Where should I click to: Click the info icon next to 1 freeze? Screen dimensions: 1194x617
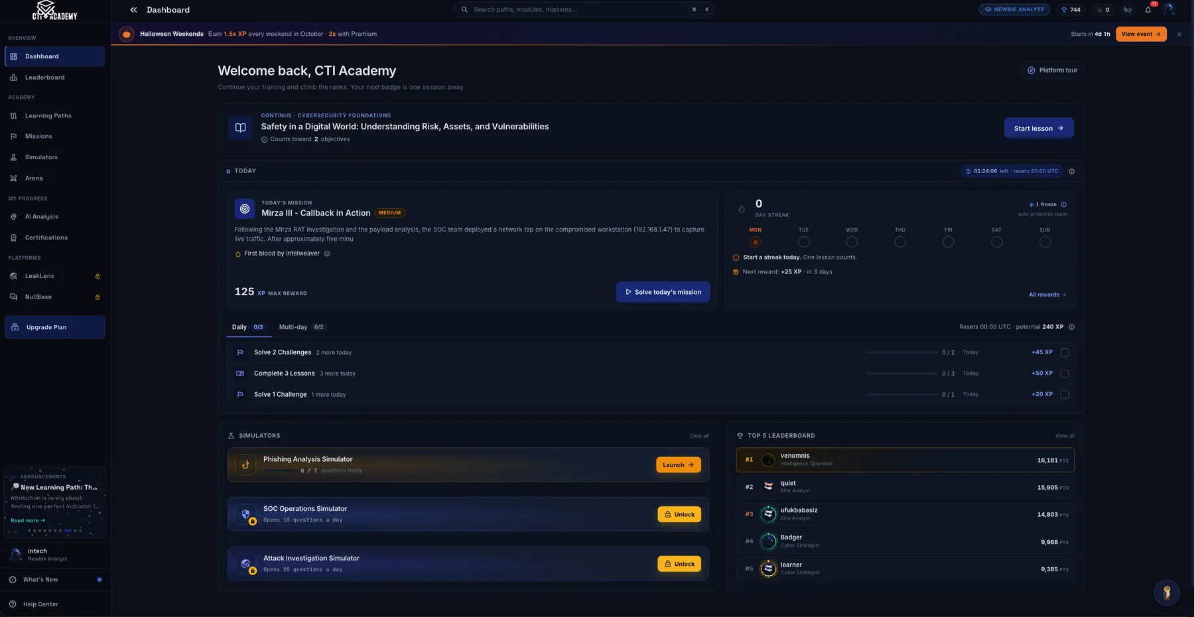(x=1063, y=204)
